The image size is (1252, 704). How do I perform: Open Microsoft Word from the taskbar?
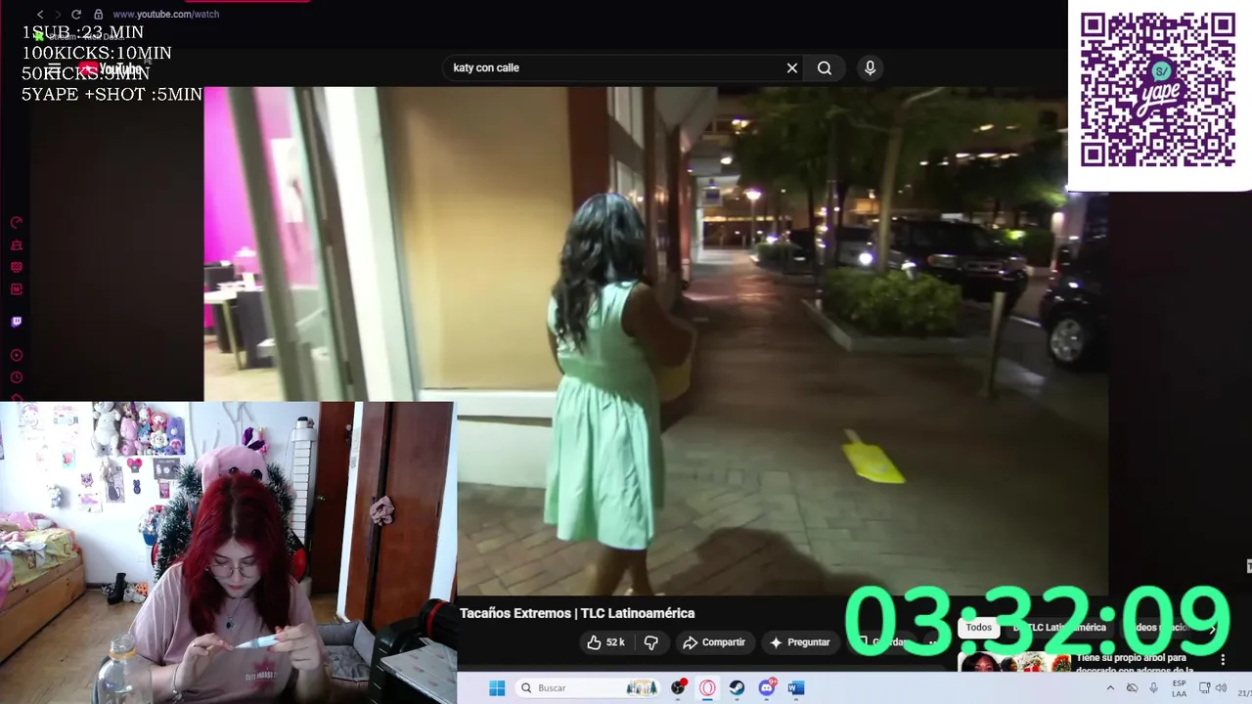click(796, 688)
